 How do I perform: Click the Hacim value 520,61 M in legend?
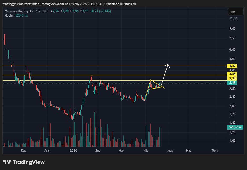click(x=22, y=16)
